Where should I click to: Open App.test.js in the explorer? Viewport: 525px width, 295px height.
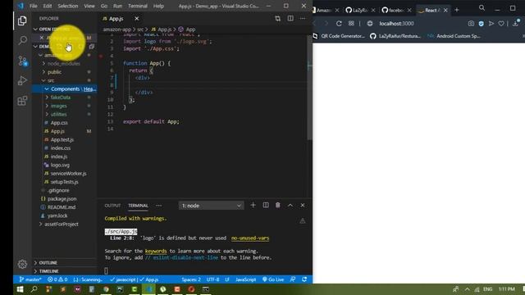[62, 139]
